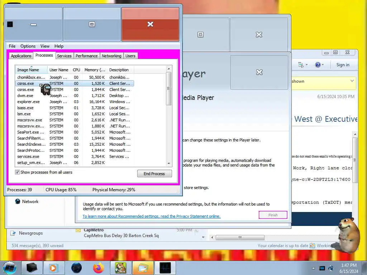Click the Task Manager title bar icon
367x275 pixels.
(x=10, y=24)
